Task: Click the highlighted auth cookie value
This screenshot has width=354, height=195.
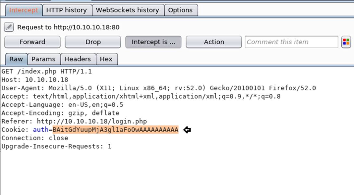Action: tap(116, 130)
